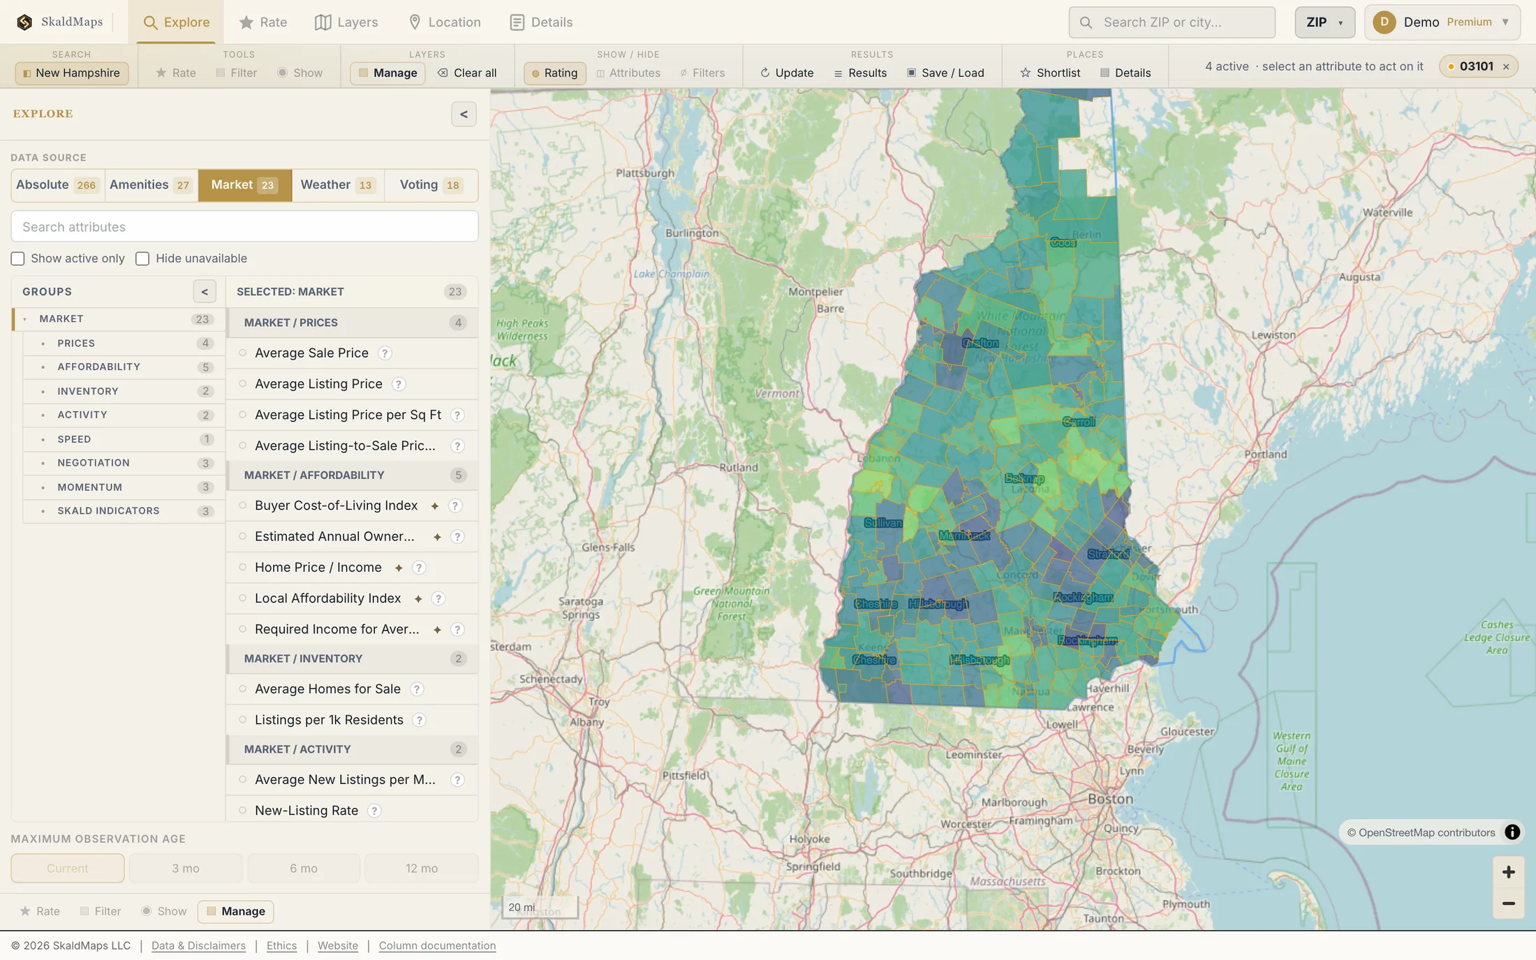Open help for New-Listing Rate

(374, 811)
